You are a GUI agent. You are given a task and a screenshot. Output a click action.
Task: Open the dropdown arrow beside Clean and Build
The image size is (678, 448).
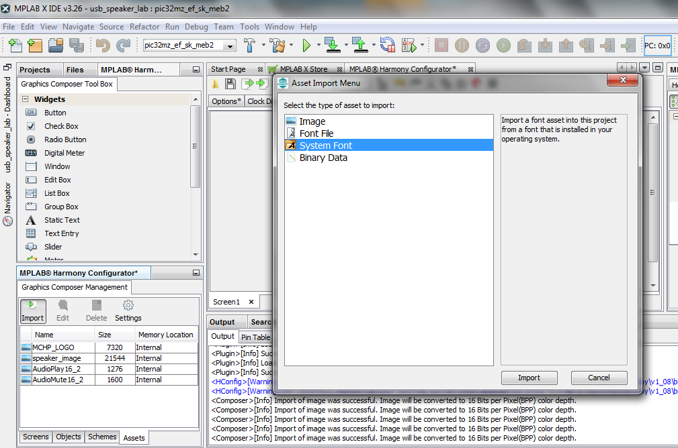point(292,46)
